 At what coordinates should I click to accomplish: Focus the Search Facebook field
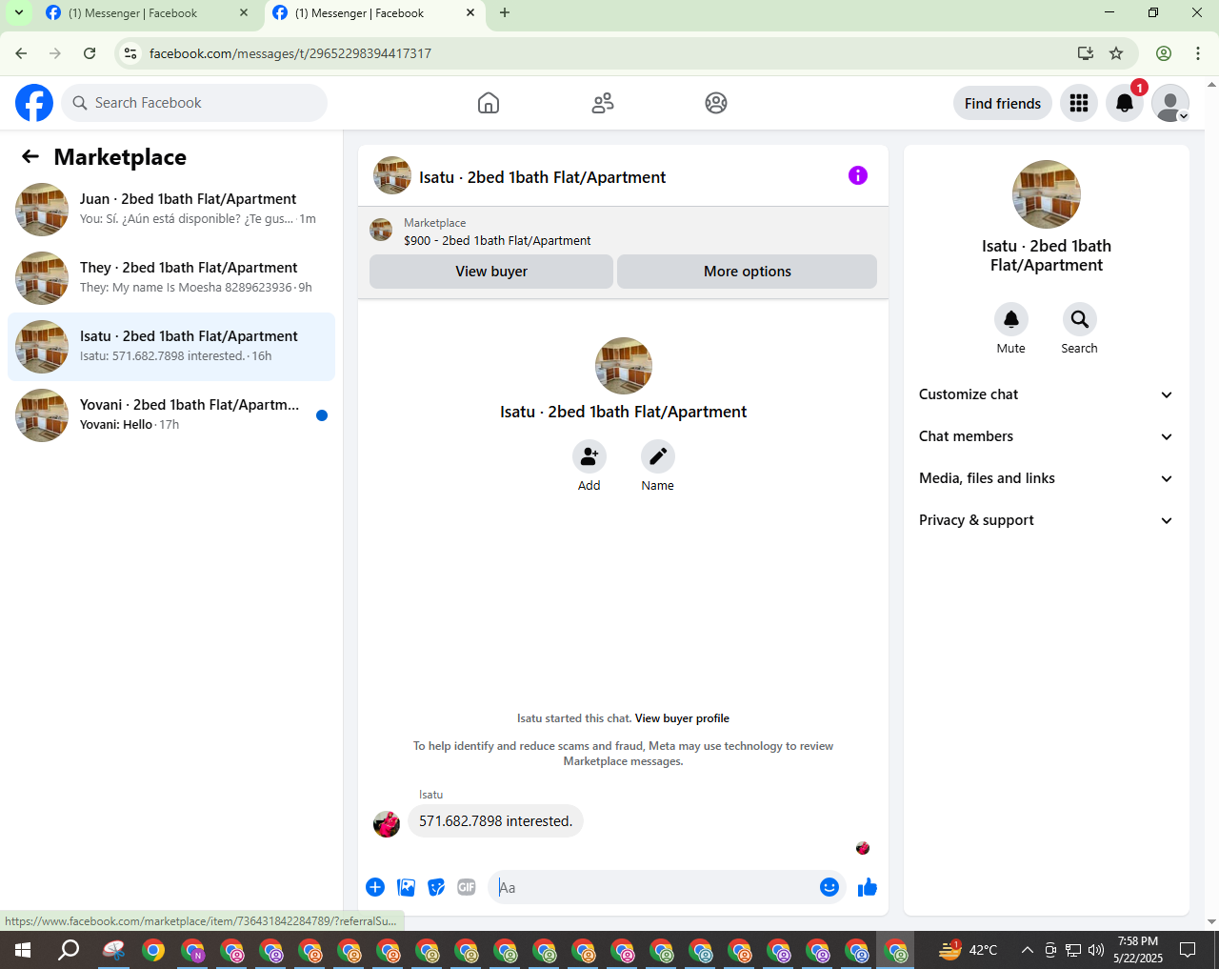(x=194, y=103)
